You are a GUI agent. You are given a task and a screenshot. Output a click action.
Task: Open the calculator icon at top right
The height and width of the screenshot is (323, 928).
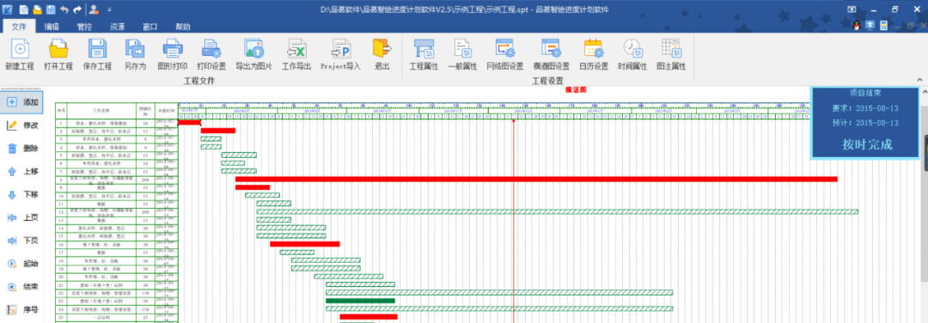tap(883, 26)
